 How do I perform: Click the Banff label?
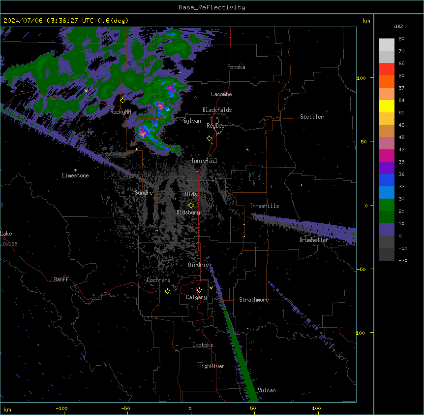click(61, 279)
